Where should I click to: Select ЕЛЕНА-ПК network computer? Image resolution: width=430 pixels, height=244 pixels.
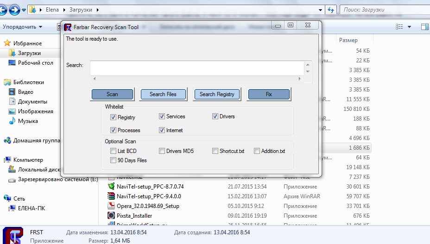(x=31, y=208)
